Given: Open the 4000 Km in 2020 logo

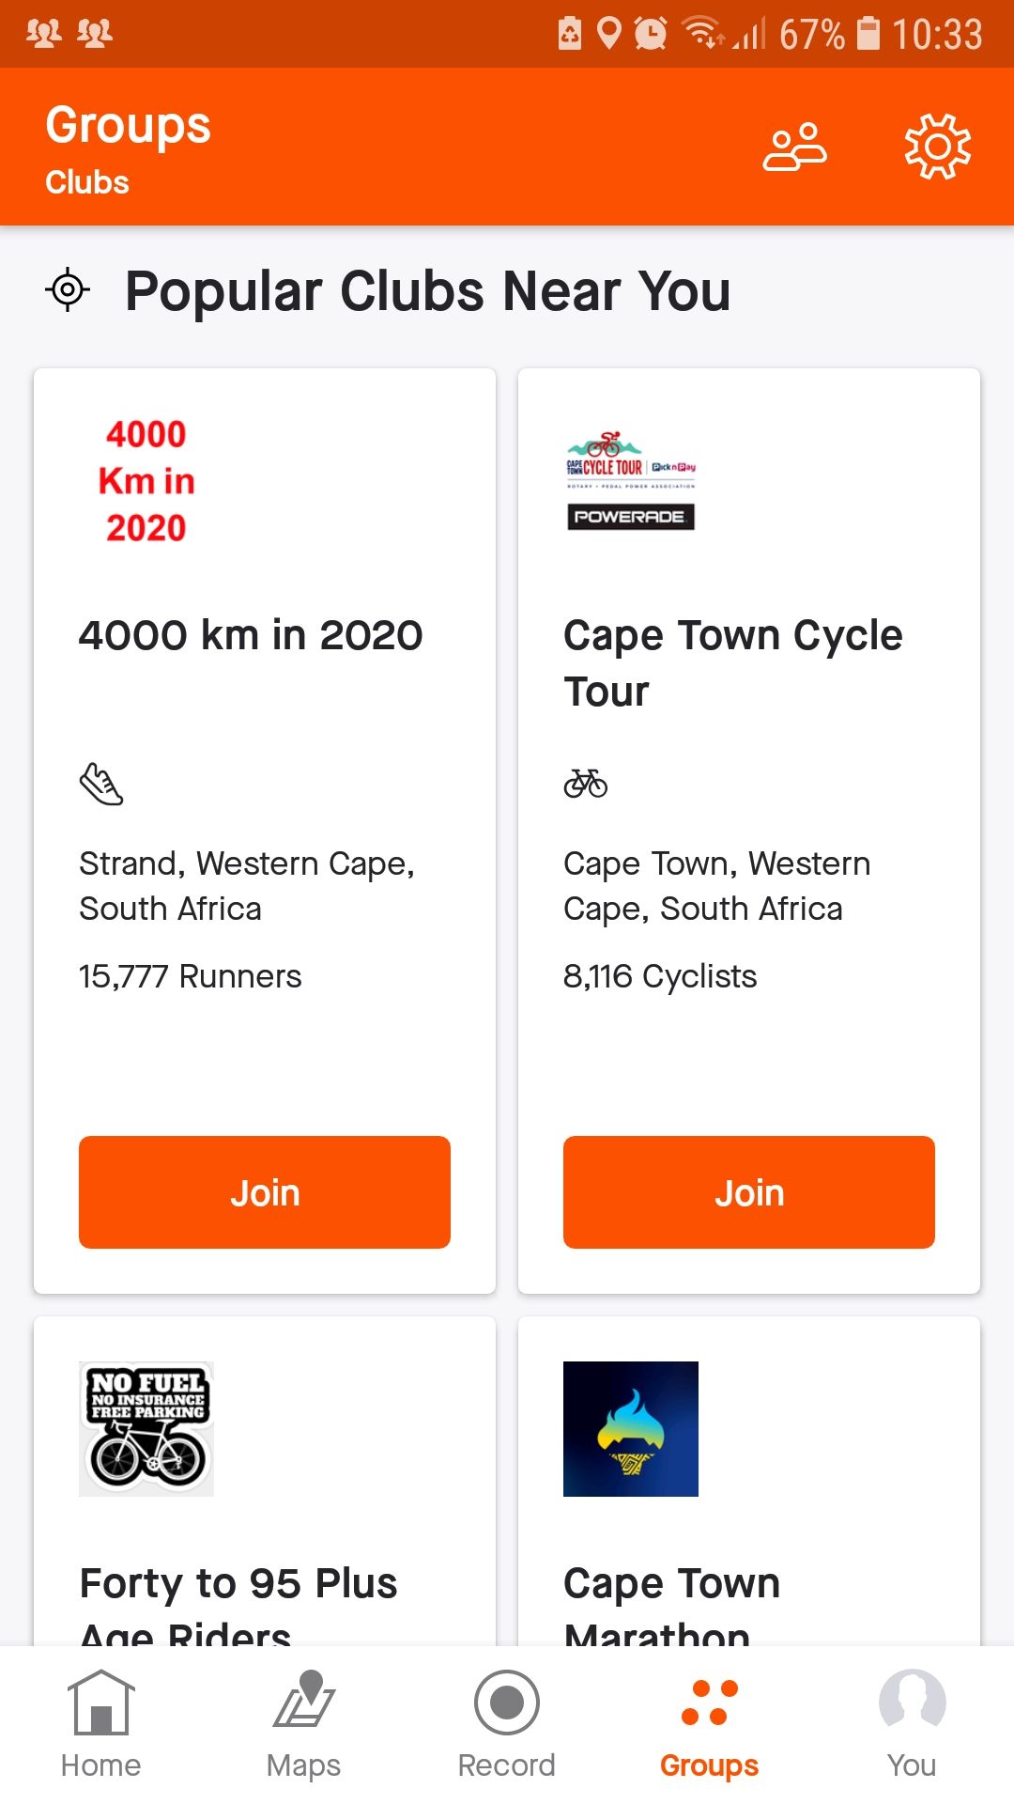Looking at the screenshot, I should (x=146, y=481).
